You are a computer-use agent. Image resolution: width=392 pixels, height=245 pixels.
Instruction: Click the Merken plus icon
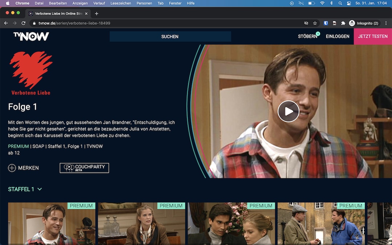pos(11,168)
